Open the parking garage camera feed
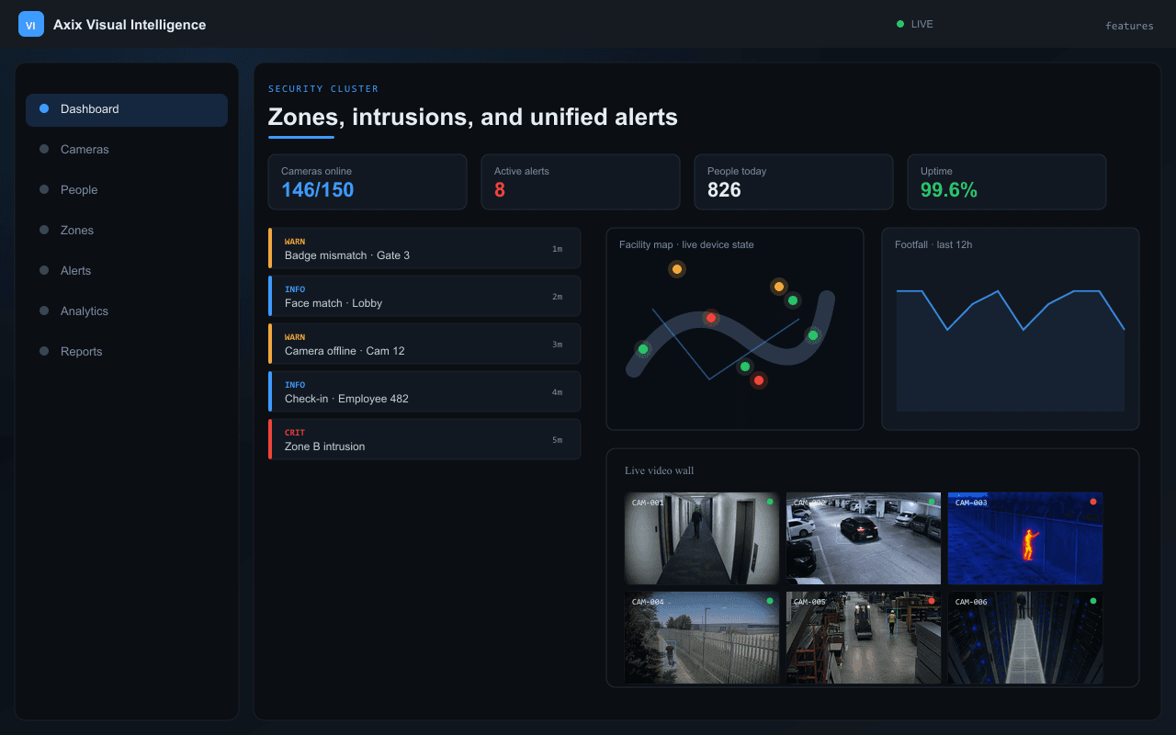This screenshot has height=735, width=1176. [864, 538]
